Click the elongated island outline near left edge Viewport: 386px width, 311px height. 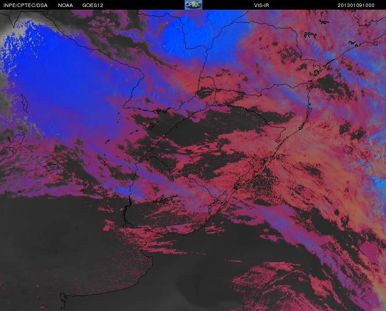point(24,103)
